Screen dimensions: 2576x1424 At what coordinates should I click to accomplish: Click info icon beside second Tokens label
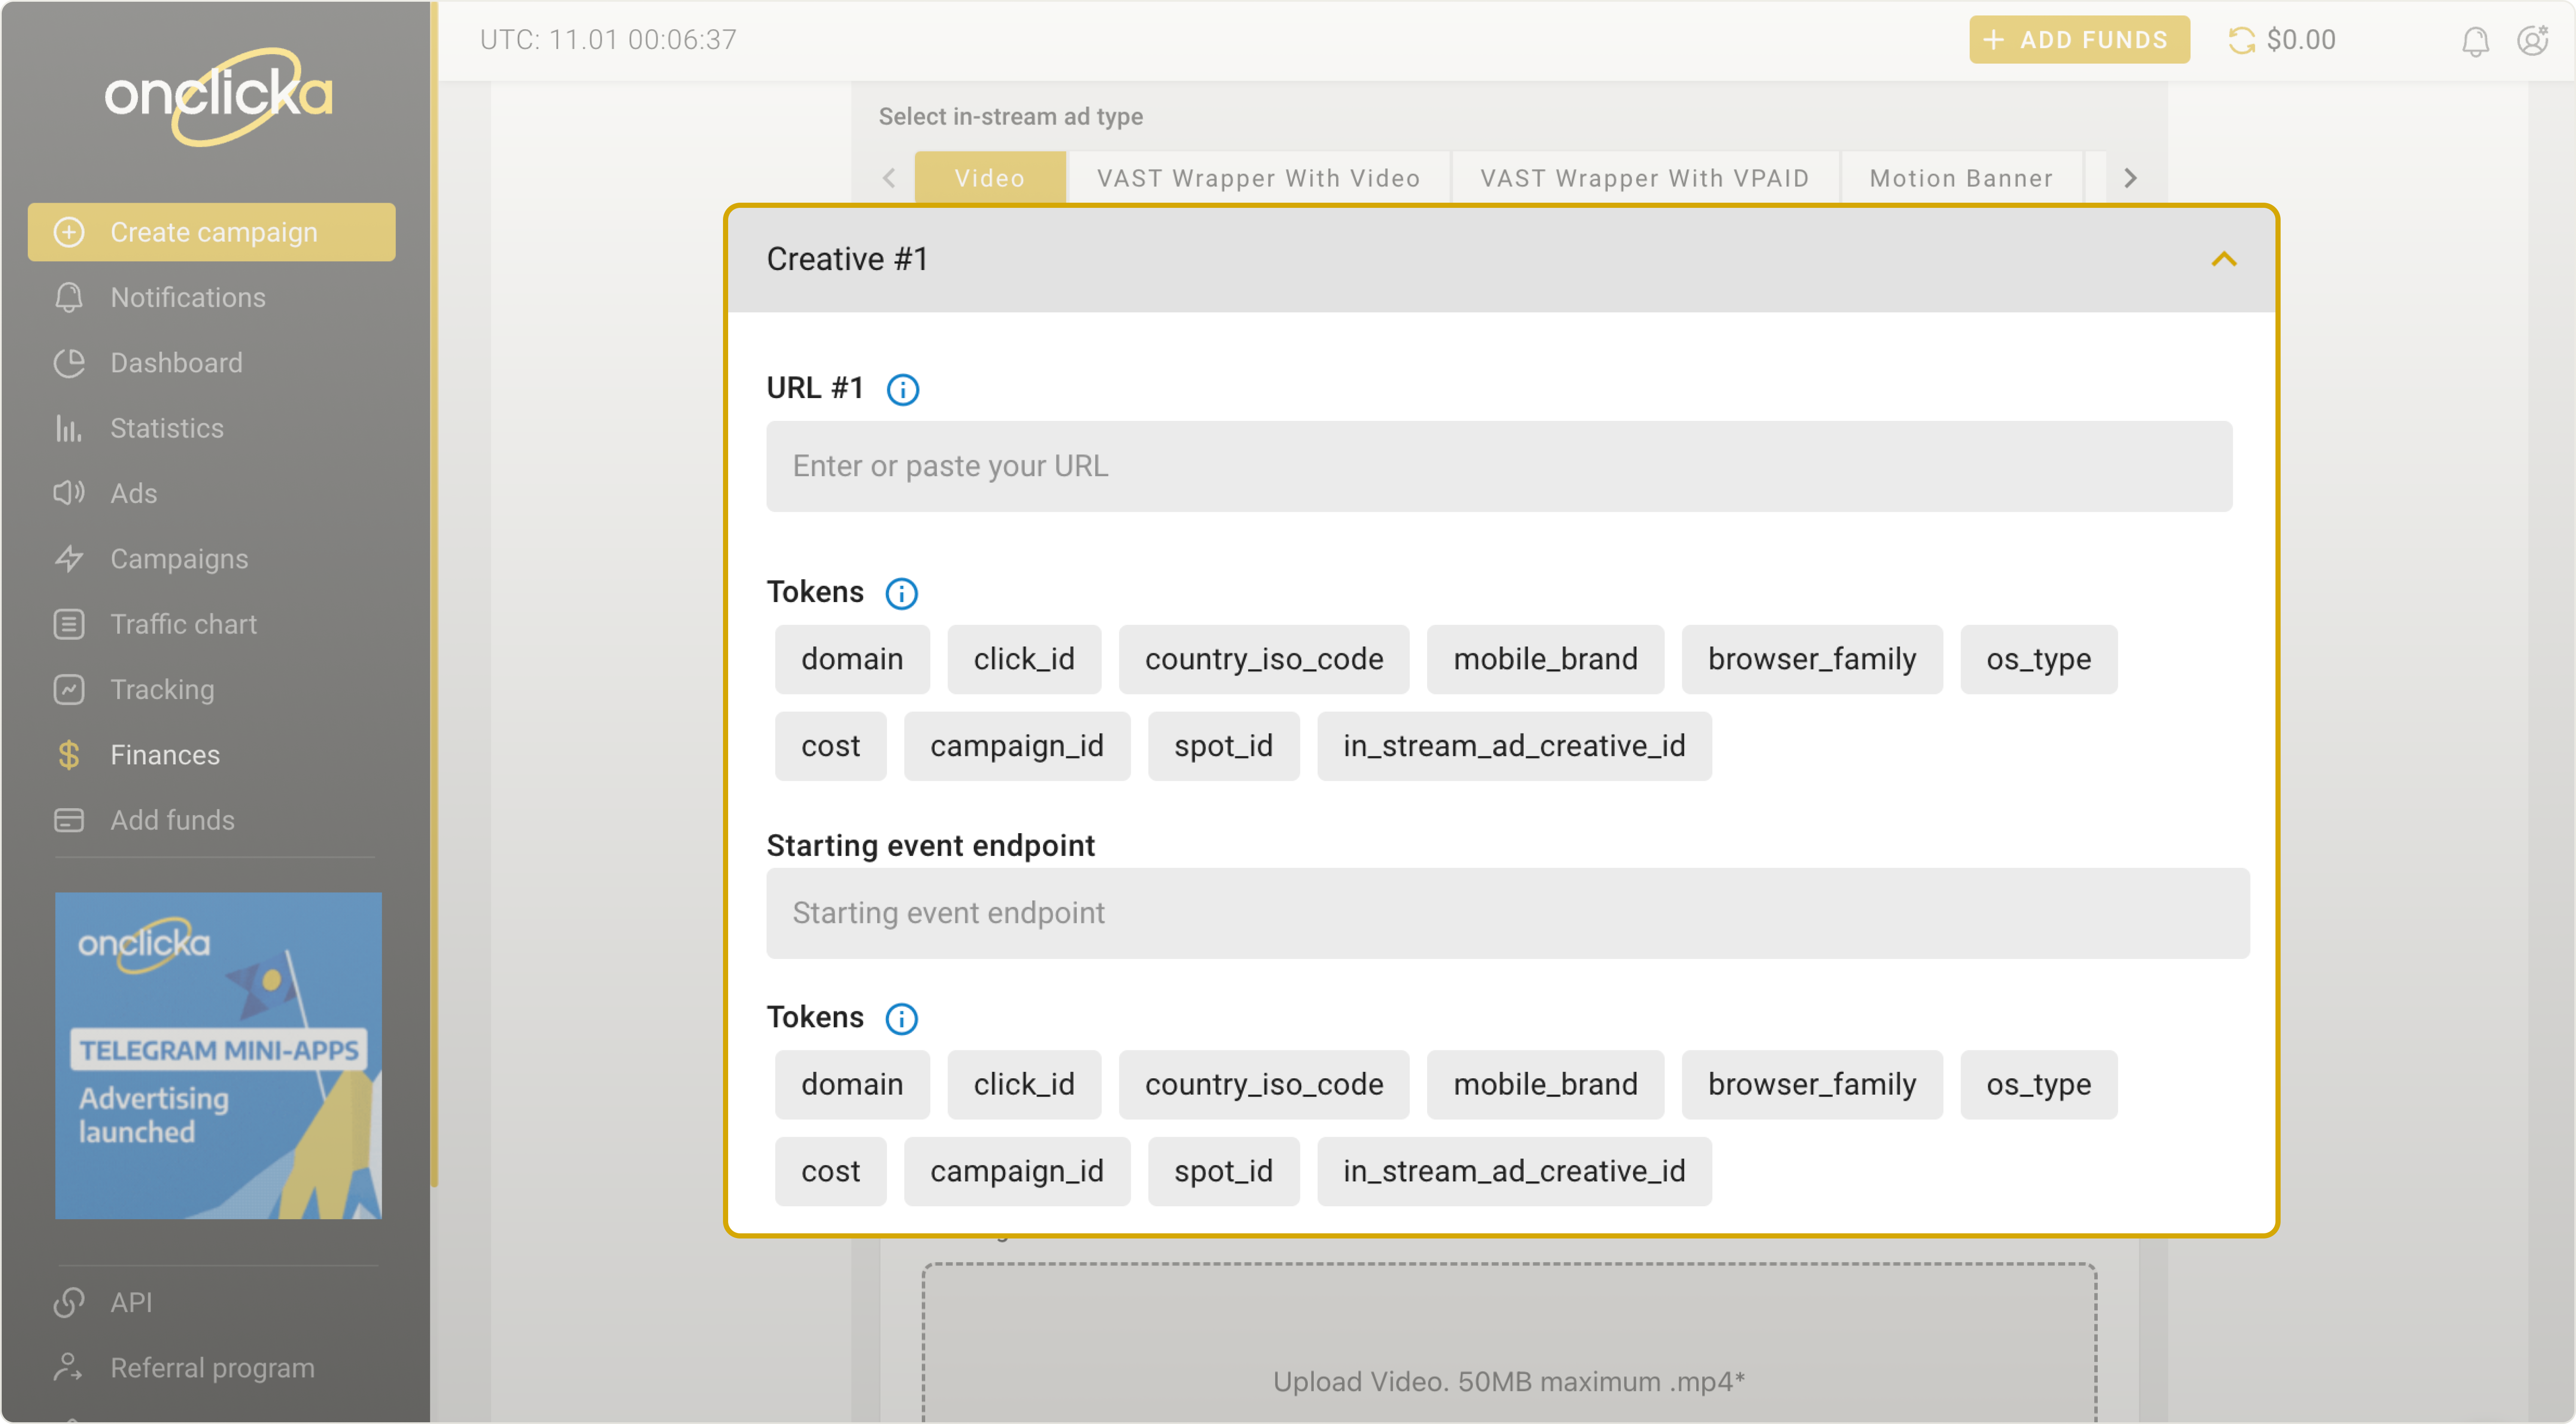tap(901, 1018)
